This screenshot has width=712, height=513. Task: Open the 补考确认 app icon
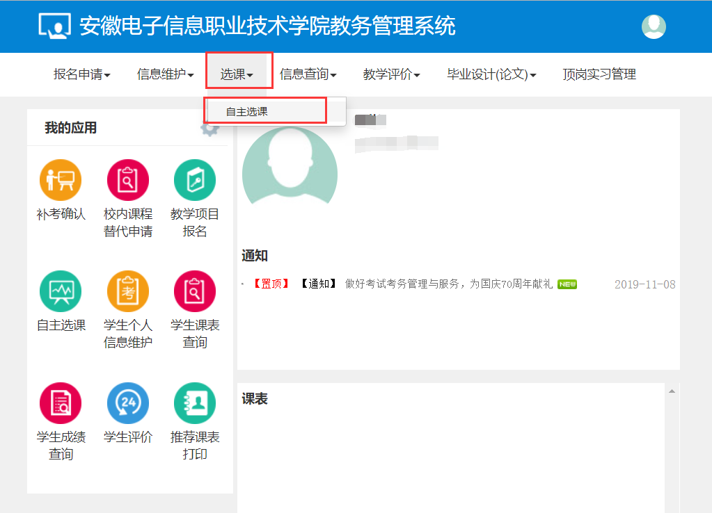61,180
